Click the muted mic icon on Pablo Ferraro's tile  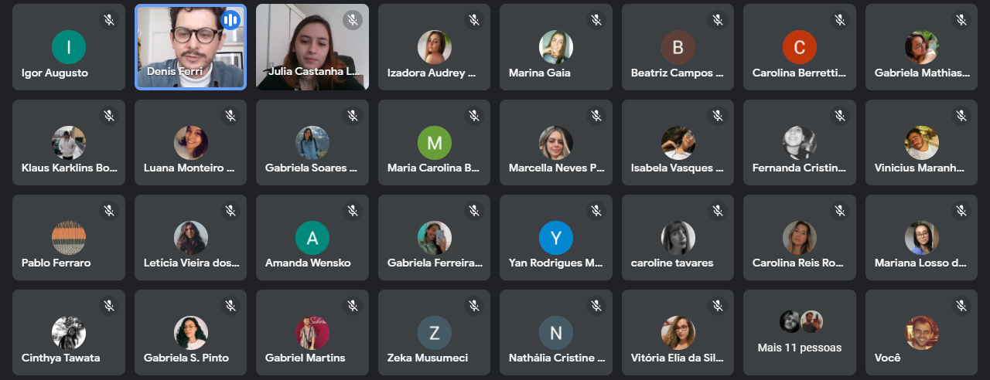109,210
